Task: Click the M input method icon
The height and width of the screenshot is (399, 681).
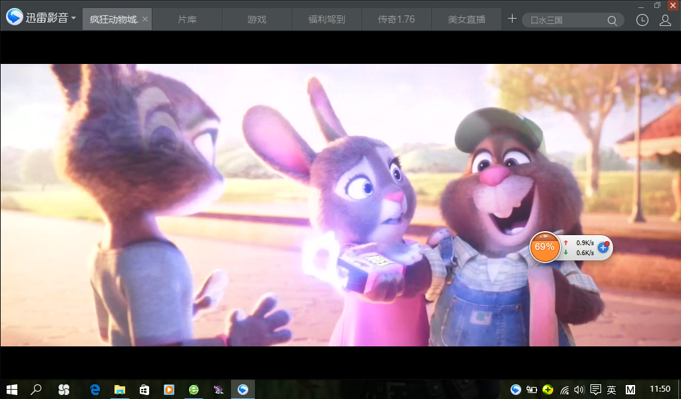Action: tap(630, 390)
